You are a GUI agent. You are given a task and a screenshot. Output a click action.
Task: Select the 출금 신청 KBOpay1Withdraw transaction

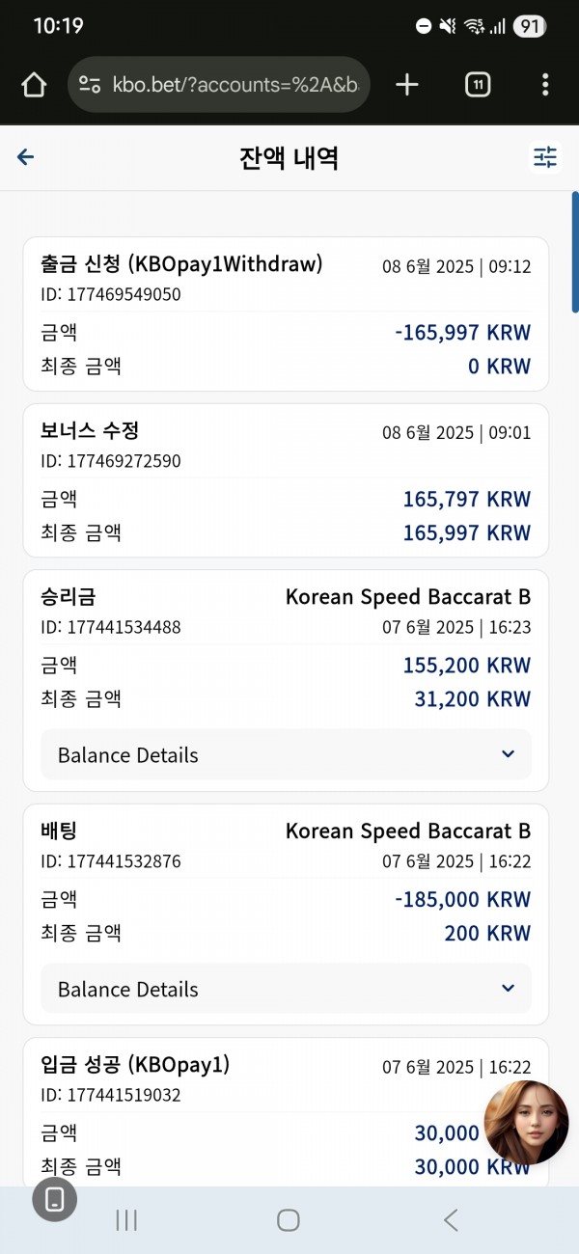286,314
